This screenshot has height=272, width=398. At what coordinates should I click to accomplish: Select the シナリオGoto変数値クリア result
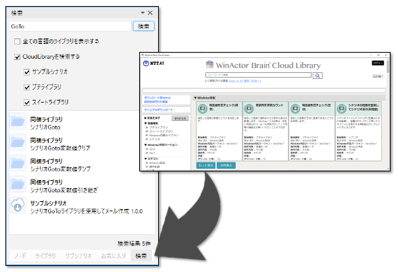82,144
